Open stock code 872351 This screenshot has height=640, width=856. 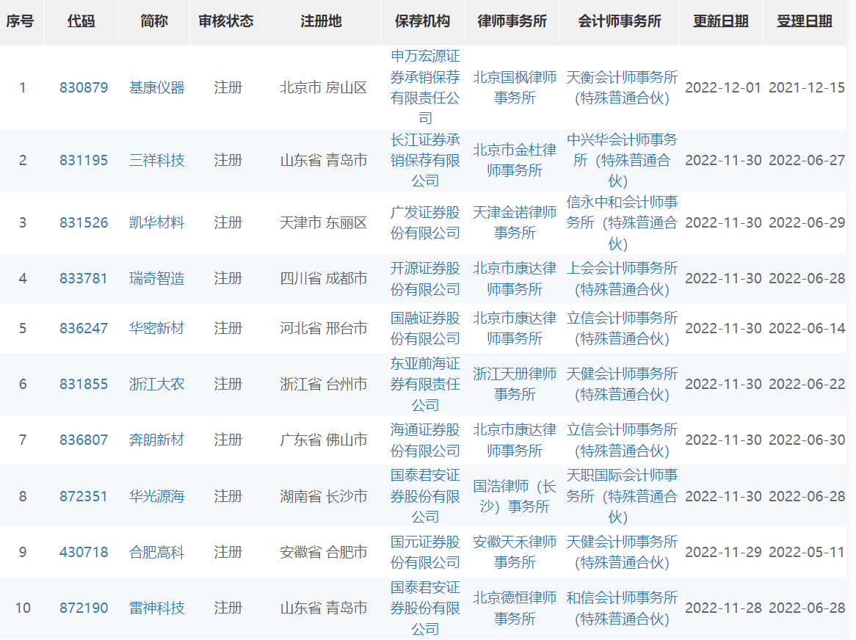point(84,496)
